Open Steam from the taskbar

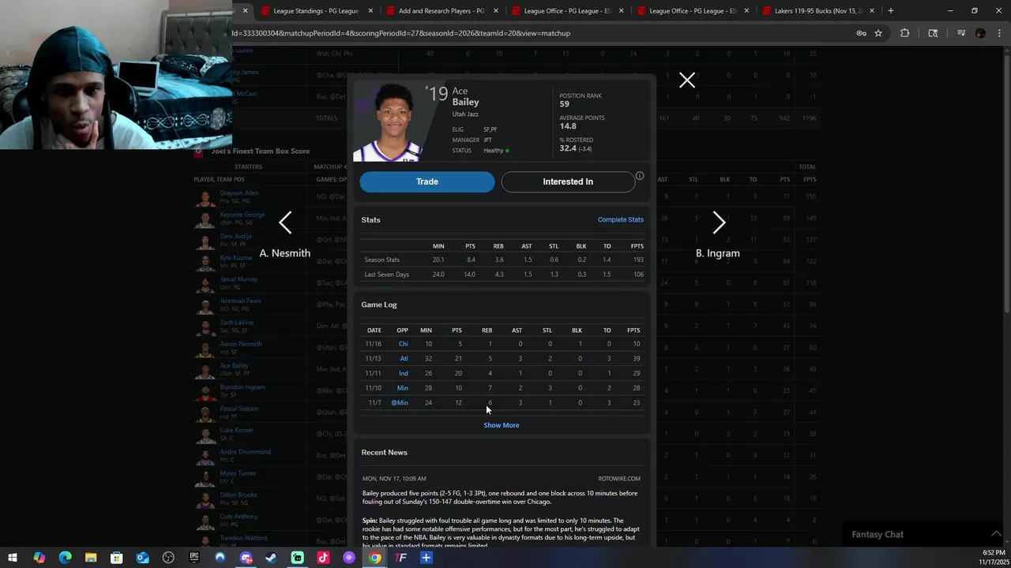click(271, 558)
